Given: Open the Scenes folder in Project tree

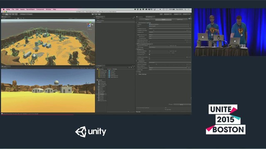Looking at the screenshot, I should pos(101,96).
